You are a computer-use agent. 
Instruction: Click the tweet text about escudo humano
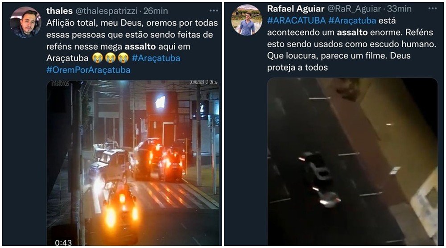351,44
